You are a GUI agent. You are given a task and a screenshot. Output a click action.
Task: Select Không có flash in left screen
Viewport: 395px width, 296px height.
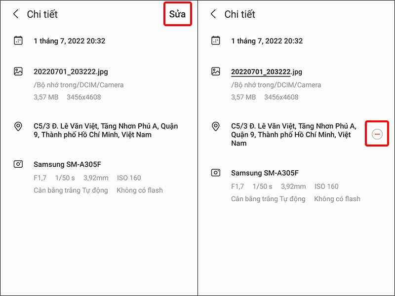140,190
